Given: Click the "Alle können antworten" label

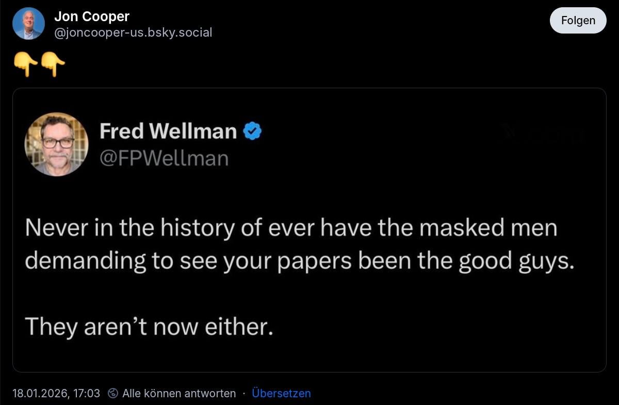Looking at the screenshot, I should [x=179, y=393].
